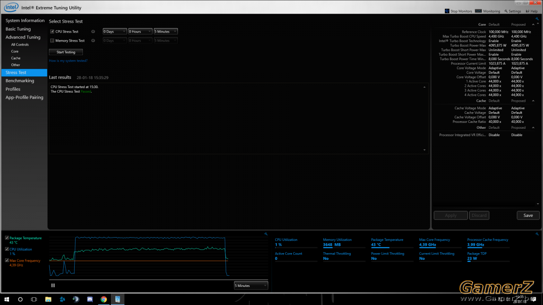Open the Profiles page
The height and width of the screenshot is (305, 543).
(13, 89)
